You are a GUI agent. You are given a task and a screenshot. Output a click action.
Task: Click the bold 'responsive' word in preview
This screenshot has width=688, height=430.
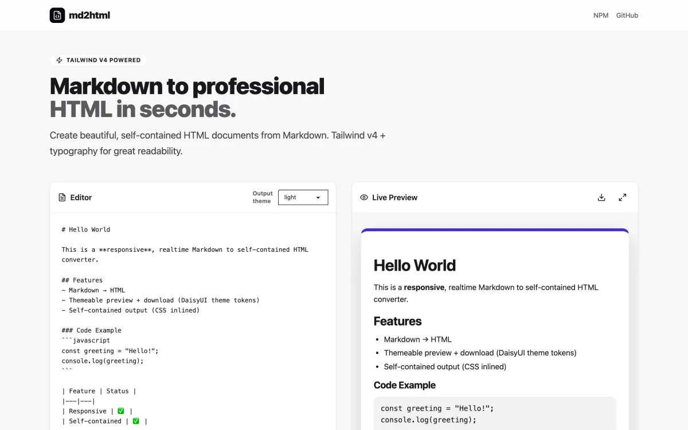tap(424, 287)
